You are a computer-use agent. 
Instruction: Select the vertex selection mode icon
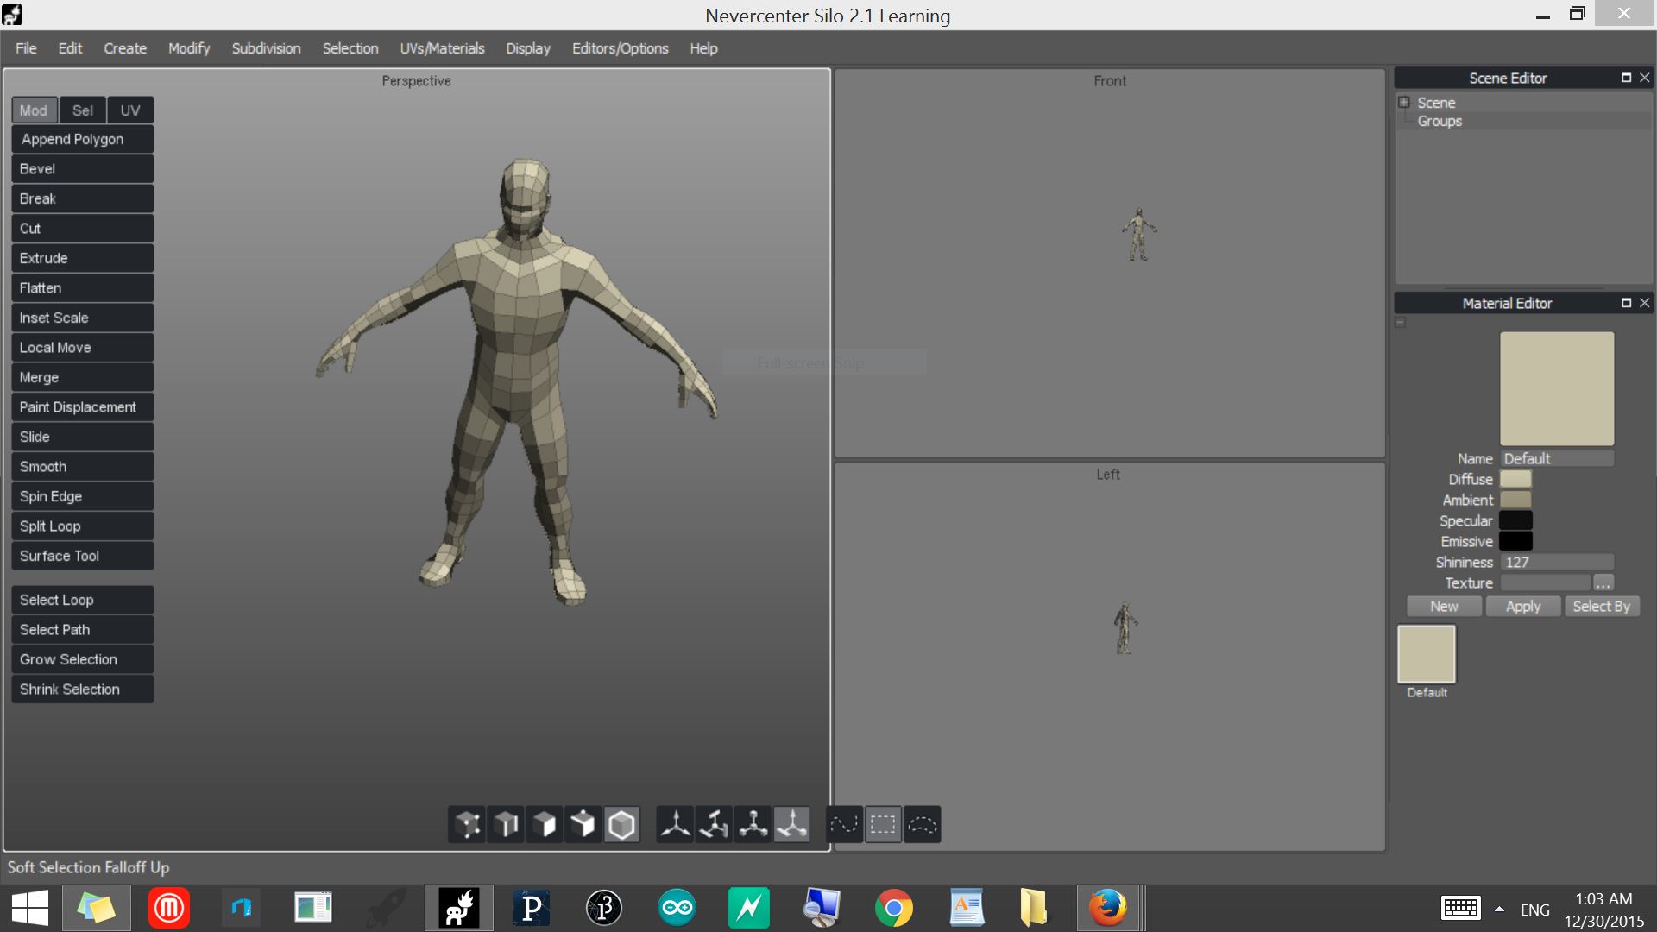(468, 825)
